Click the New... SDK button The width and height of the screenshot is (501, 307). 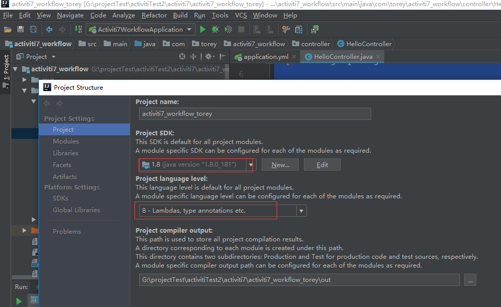pyautogui.click(x=280, y=165)
